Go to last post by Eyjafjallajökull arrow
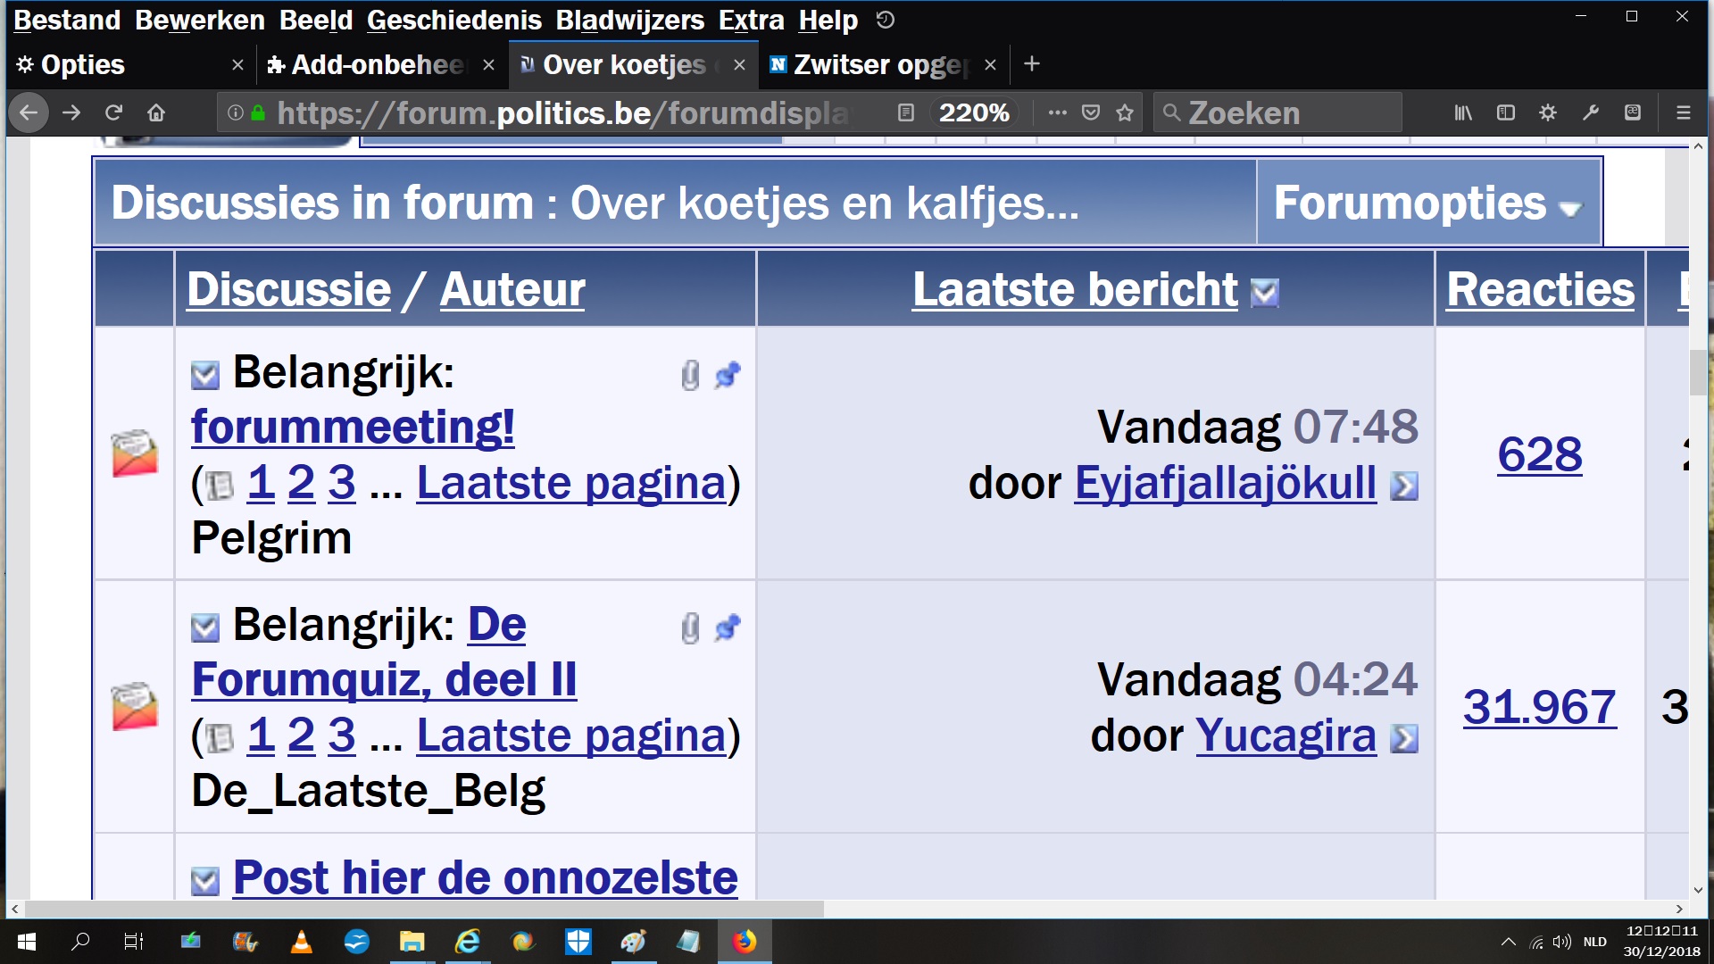1714x964 pixels. (1404, 486)
